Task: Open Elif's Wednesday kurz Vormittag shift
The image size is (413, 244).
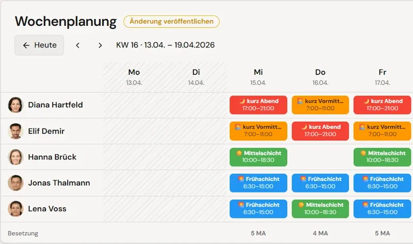Action: [259, 131]
